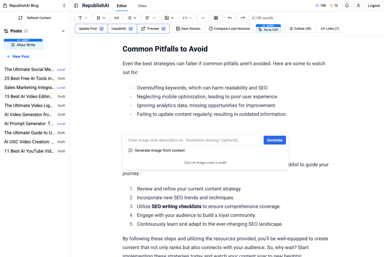The width and height of the screenshot is (390, 257).
Task: Click bold text SEO writing checklists
Action: [x=176, y=207]
